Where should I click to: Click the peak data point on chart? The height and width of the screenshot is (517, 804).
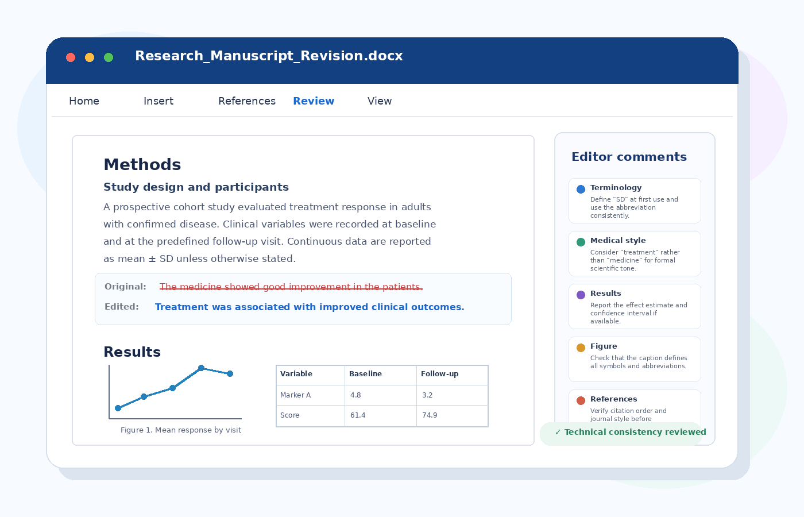(201, 368)
